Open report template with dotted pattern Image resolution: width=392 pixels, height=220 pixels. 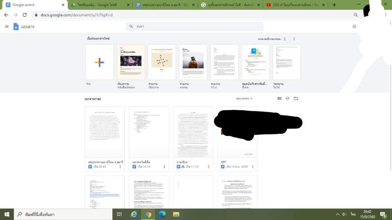click(162, 62)
